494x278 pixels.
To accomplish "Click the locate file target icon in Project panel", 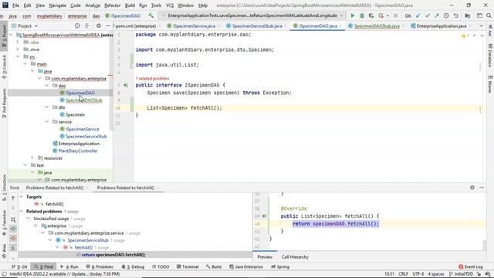I will [77, 25].
